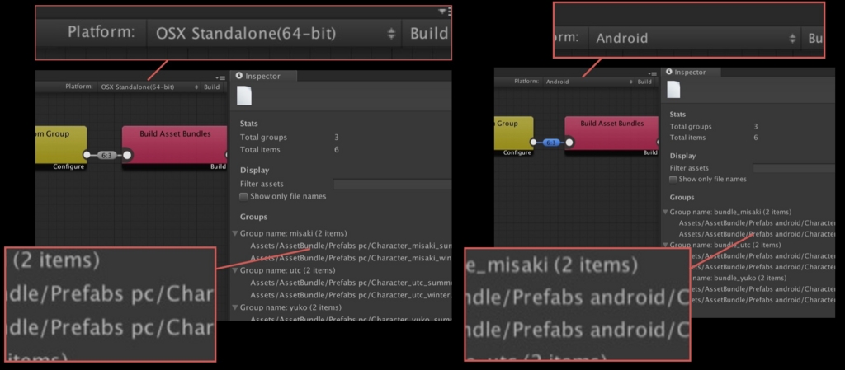Select Build Asset Bundles node in OSX window
The image size is (845, 370).
coord(175,148)
